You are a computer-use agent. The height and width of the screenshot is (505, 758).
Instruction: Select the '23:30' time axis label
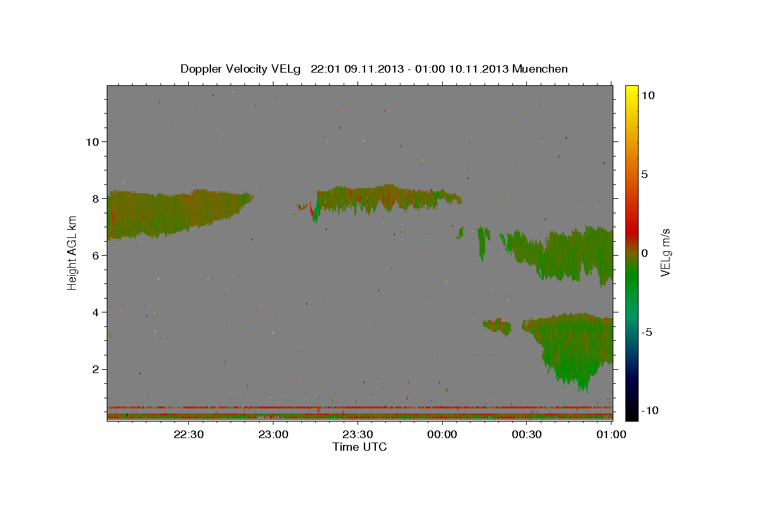click(x=358, y=435)
